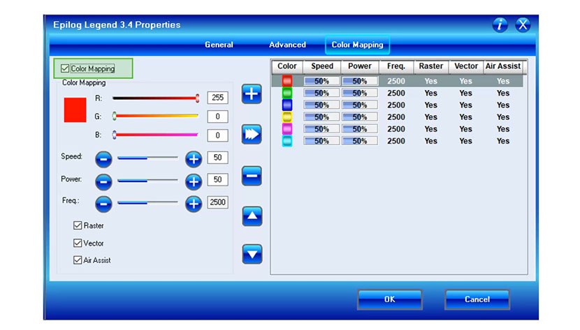Image resolution: width=580 pixels, height=330 pixels.
Task: Select the cyan color in mapping list
Action: pyautogui.click(x=287, y=141)
